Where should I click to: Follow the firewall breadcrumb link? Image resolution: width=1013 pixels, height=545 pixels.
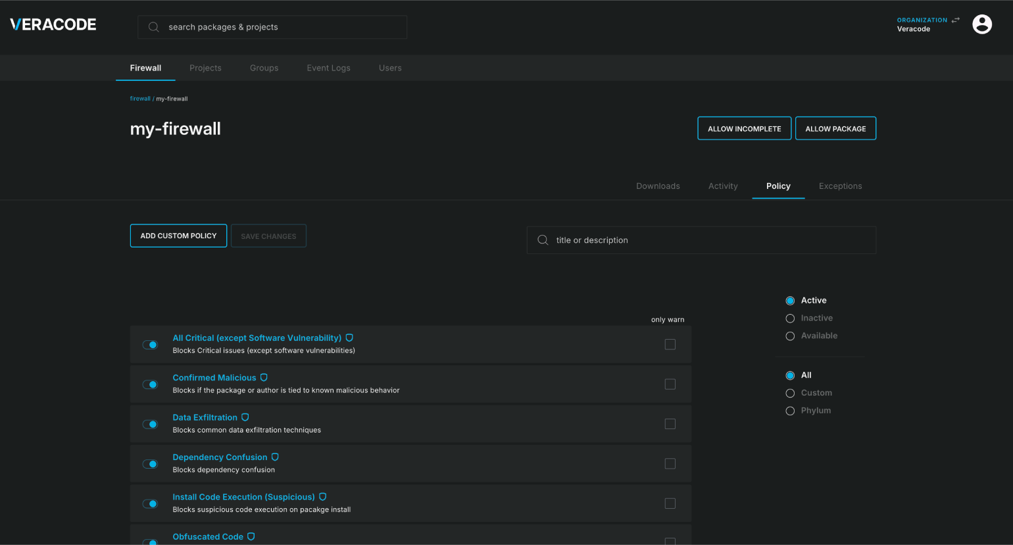click(140, 99)
